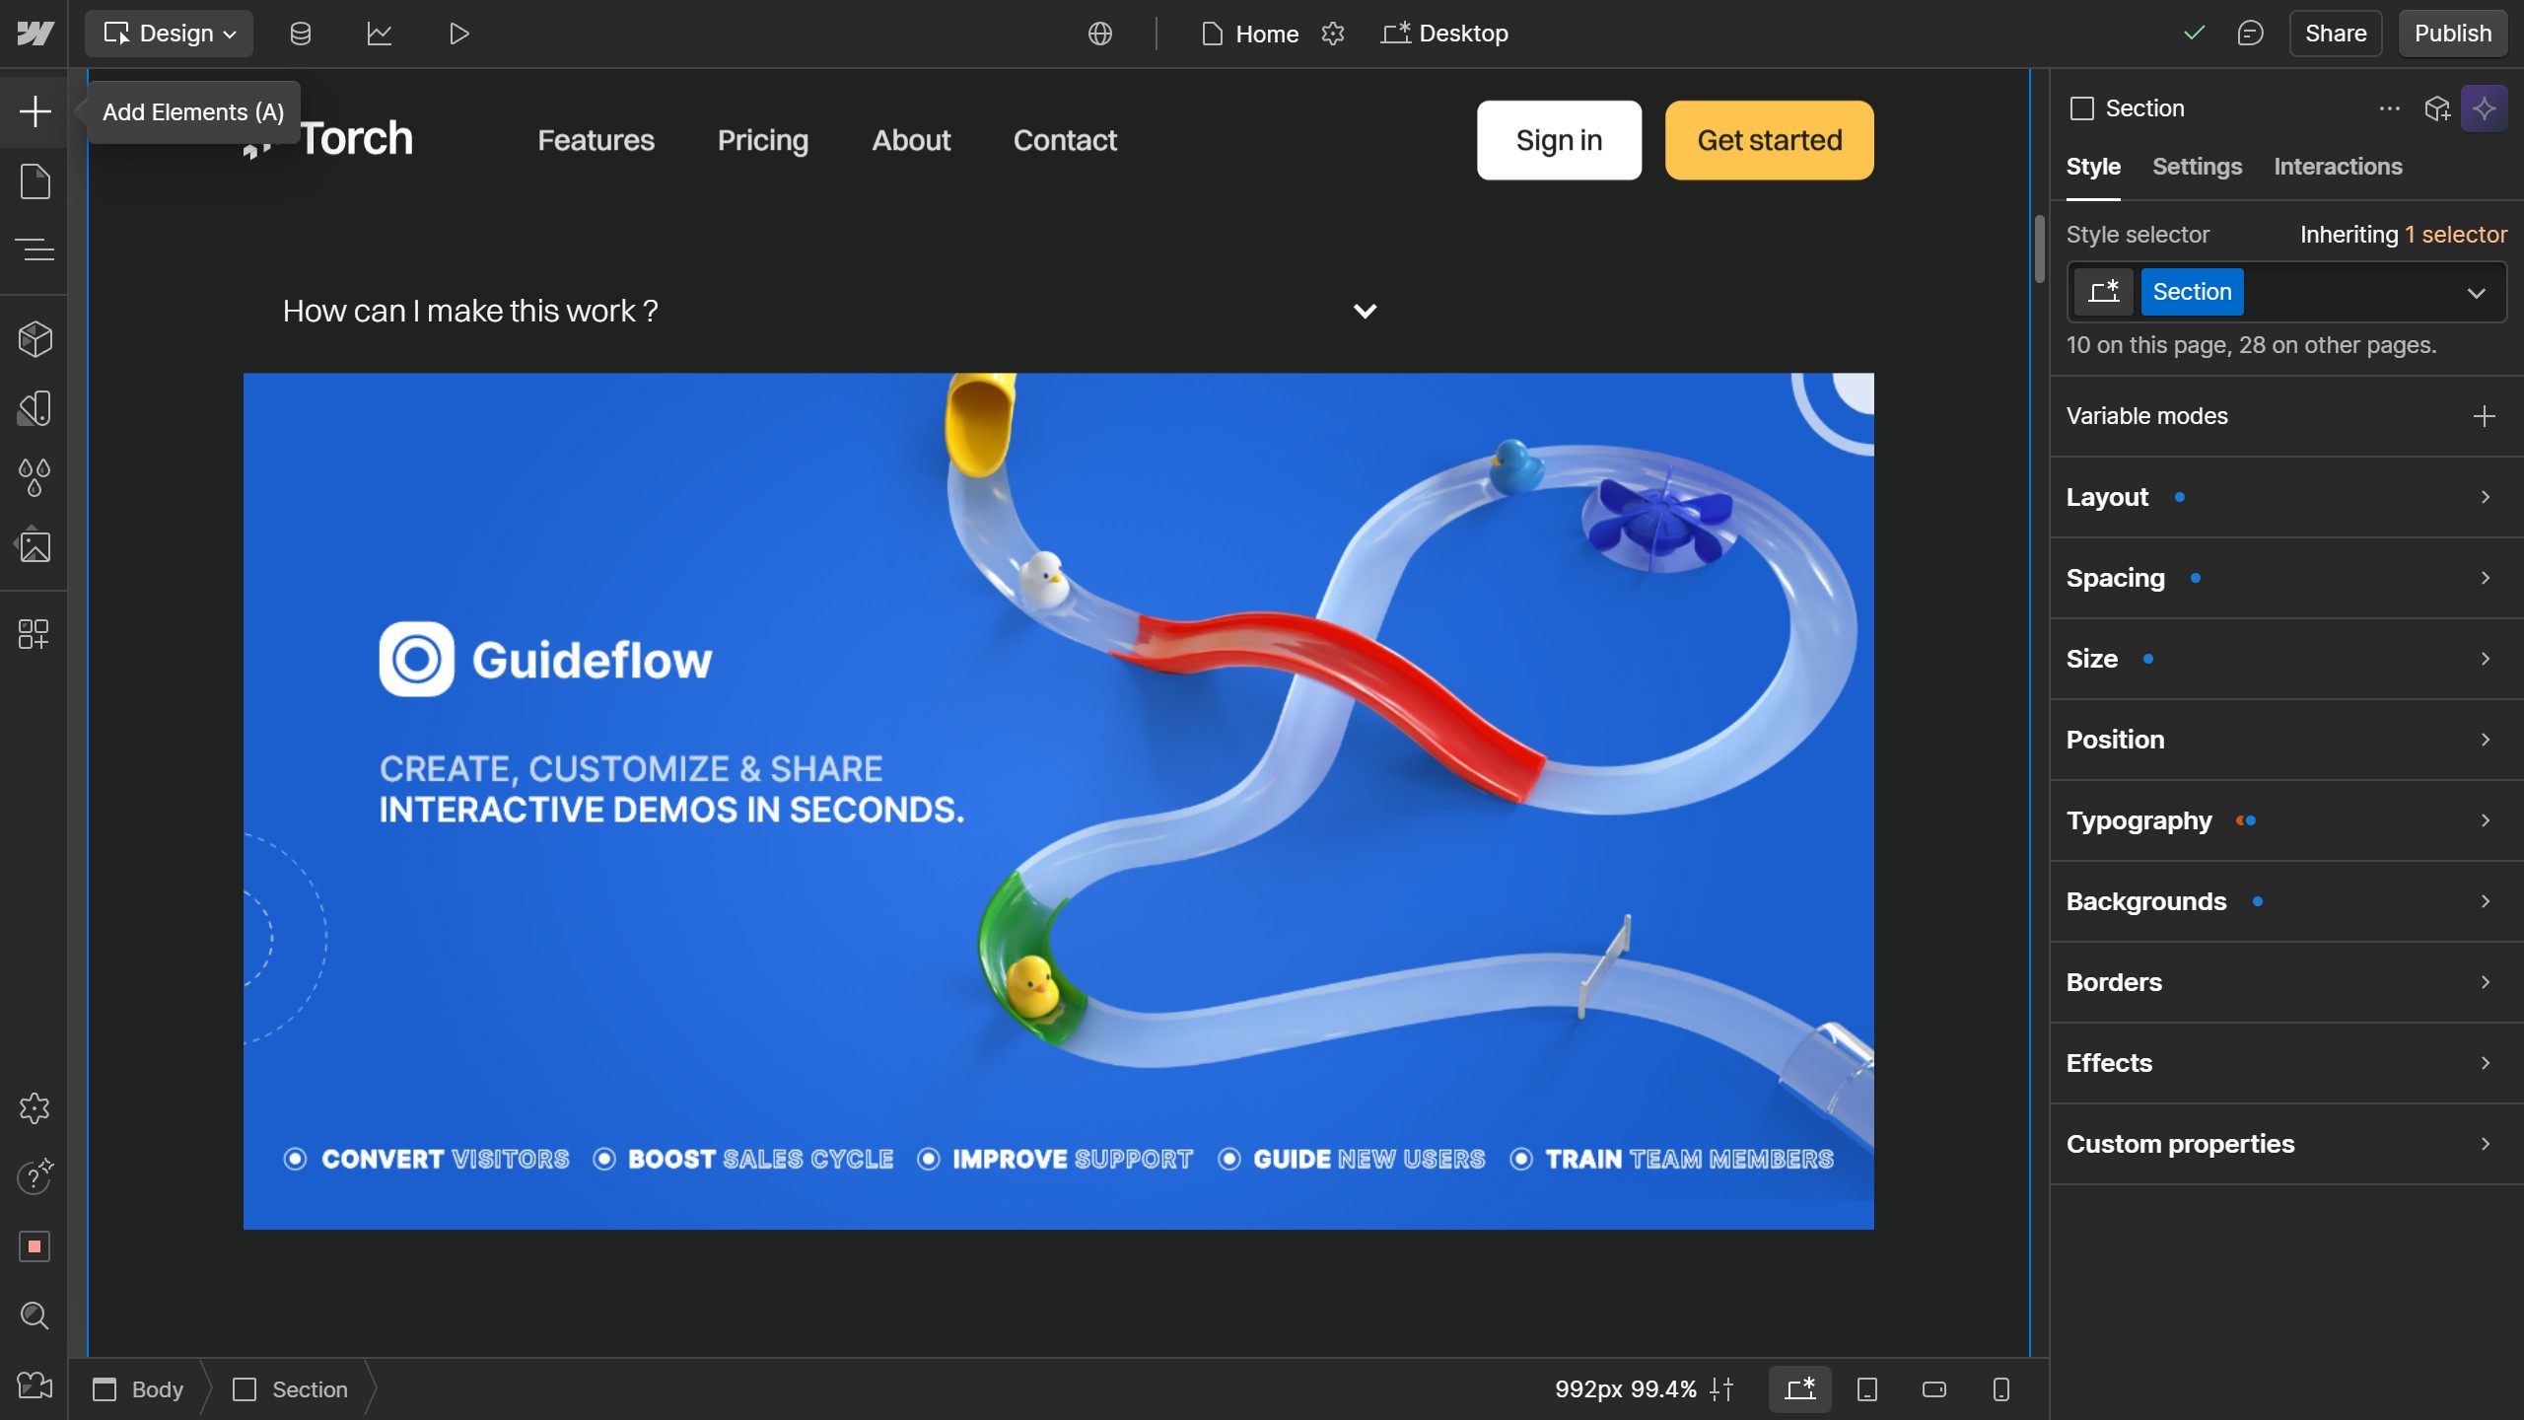Expand the Backgrounds section
2524x1420 pixels.
click(x=2286, y=901)
